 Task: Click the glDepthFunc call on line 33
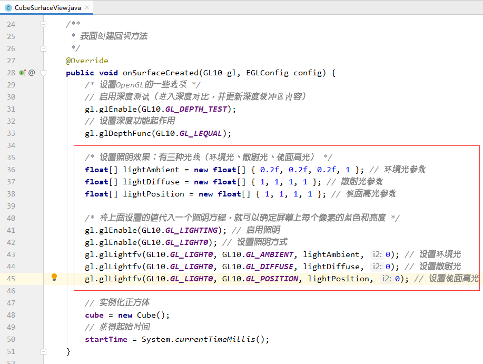click(x=125, y=134)
